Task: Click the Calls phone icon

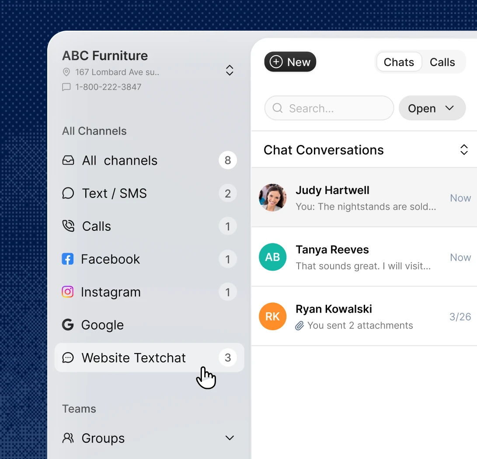Action: pyautogui.click(x=68, y=226)
